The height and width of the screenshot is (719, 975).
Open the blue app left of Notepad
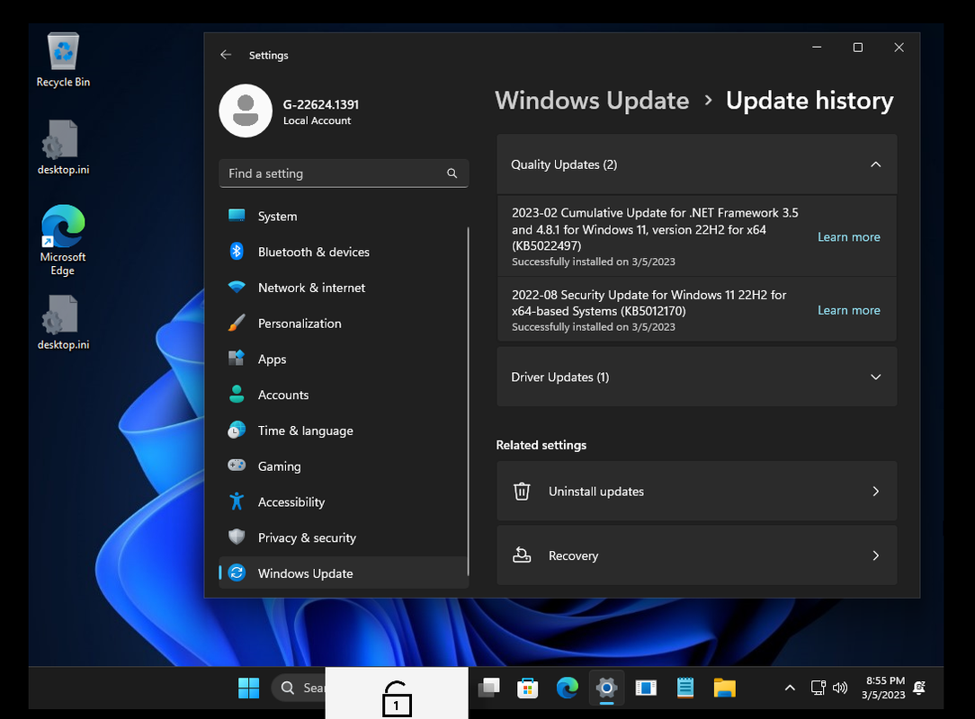646,688
